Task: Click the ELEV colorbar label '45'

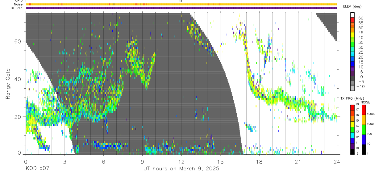Action: (360, 33)
